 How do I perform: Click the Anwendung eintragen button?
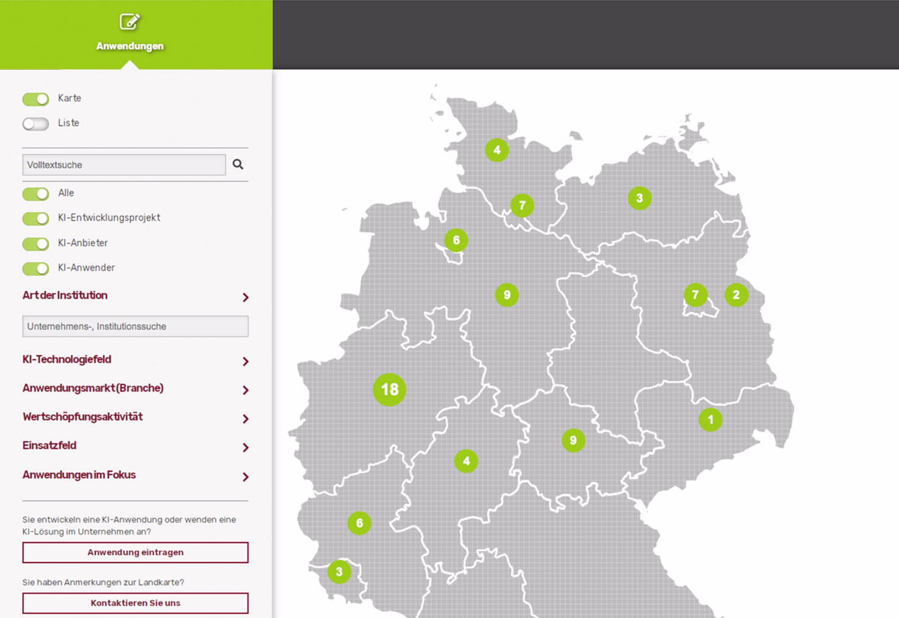tap(135, 552)
